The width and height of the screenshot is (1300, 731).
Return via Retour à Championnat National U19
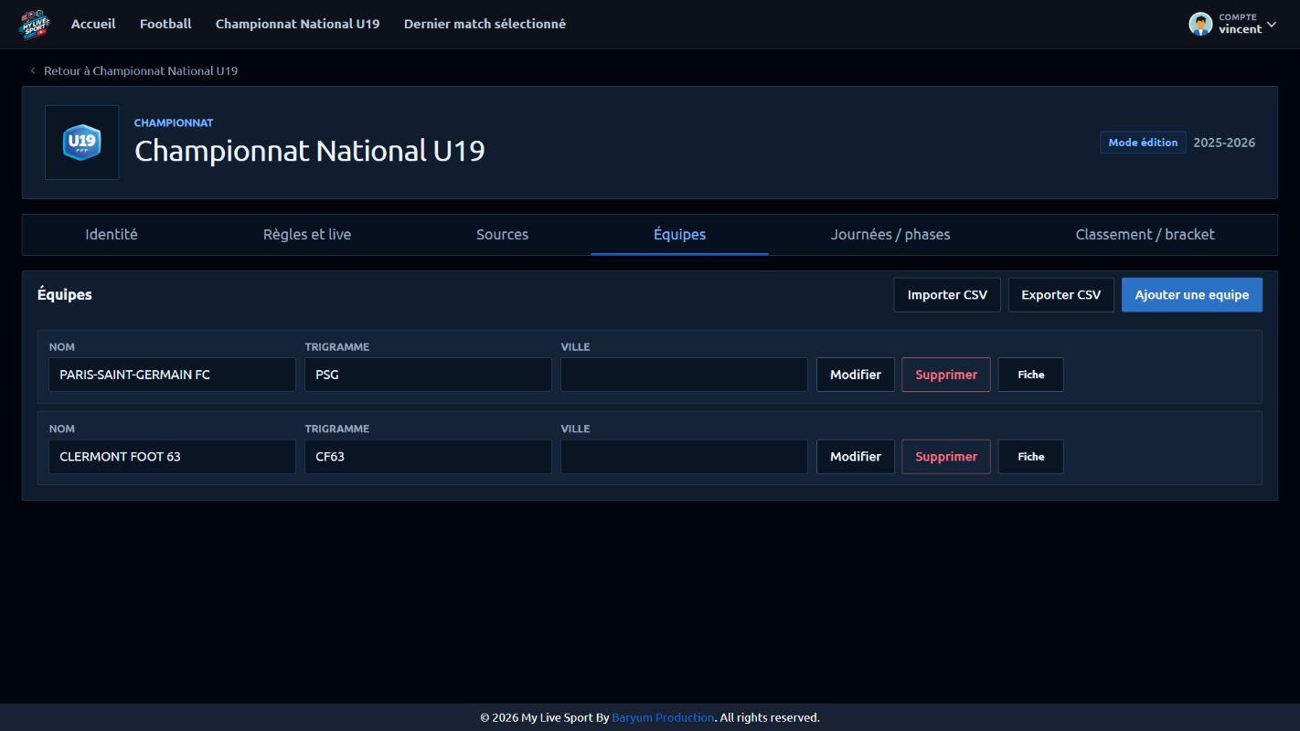click(x=134, y=70)
